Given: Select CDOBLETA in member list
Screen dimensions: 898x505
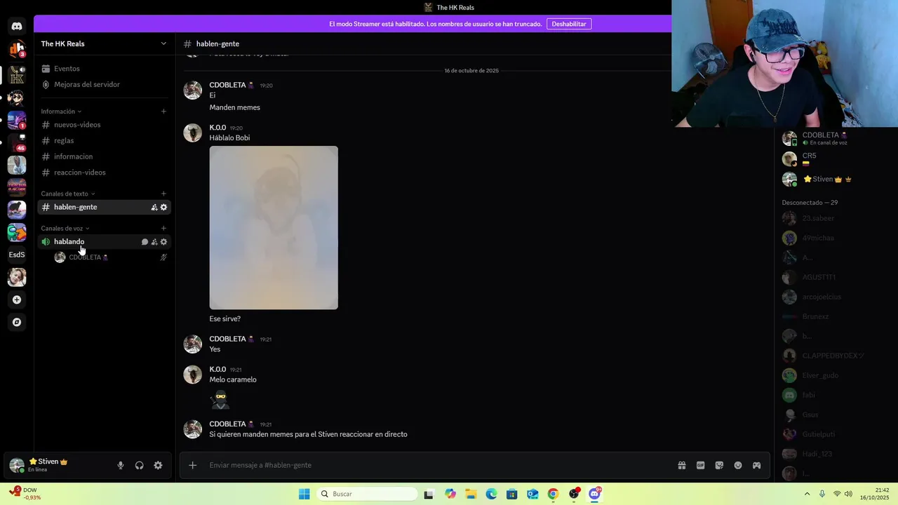Looking at the screenshot, I should (825, 138).
